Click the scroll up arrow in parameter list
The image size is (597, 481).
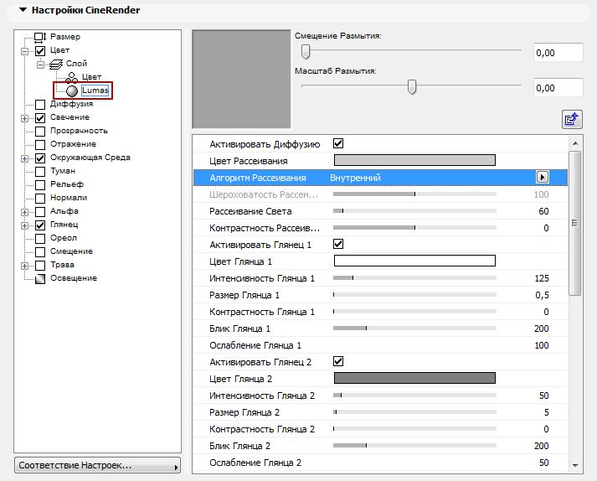point(575,143)
